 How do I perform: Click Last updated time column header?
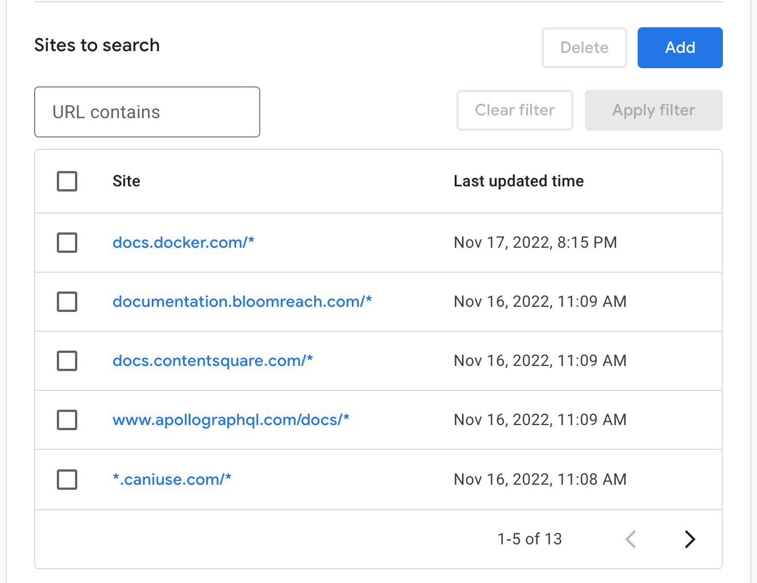pyautogui.click(x=519, y=181)
